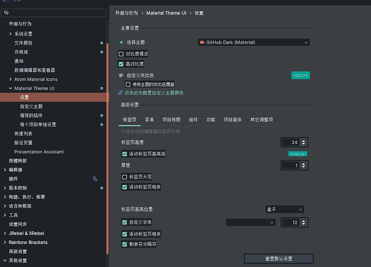Viewport: 371px width, 267px height.
Task: Toggle 活动标签页粗体 checkbox below 标签页大写
Action: tap(124, 187)
